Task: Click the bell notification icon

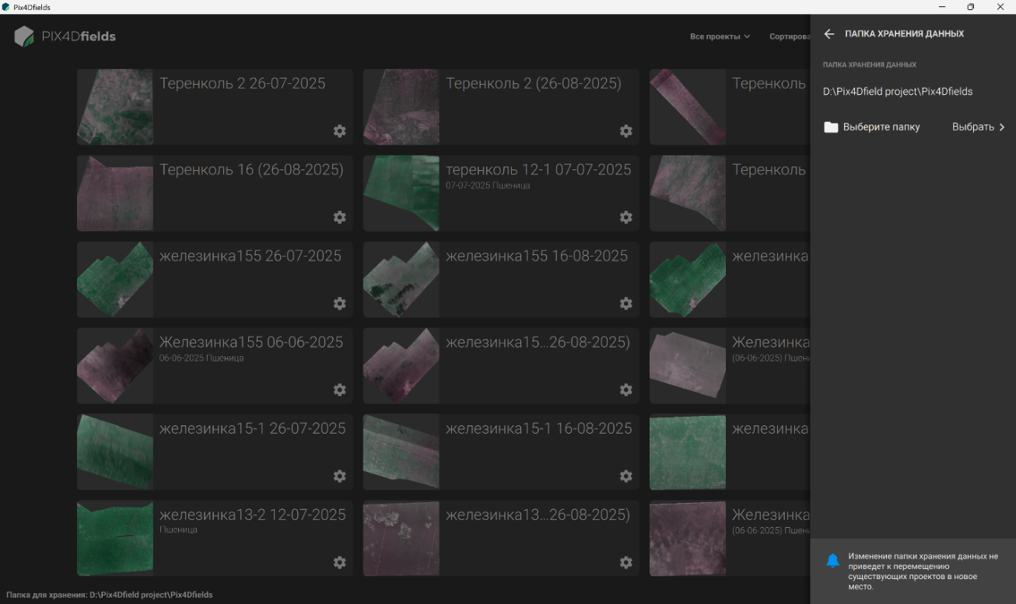Action: pos(832,560)
